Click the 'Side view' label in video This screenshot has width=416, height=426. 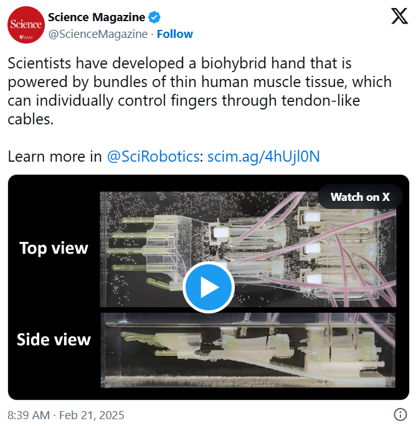[54, 340]
